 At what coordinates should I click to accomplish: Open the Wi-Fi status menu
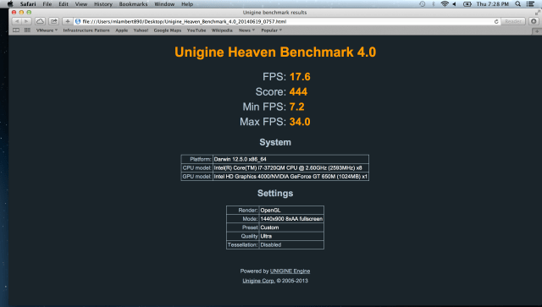tap(445, 4)
